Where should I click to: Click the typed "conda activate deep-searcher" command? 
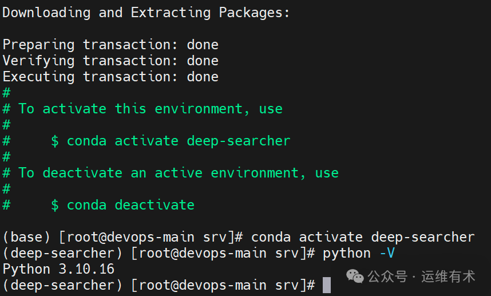(363, 237)
